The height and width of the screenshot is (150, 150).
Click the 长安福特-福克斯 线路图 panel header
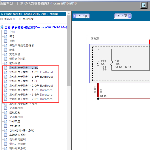tap(33, 14)
